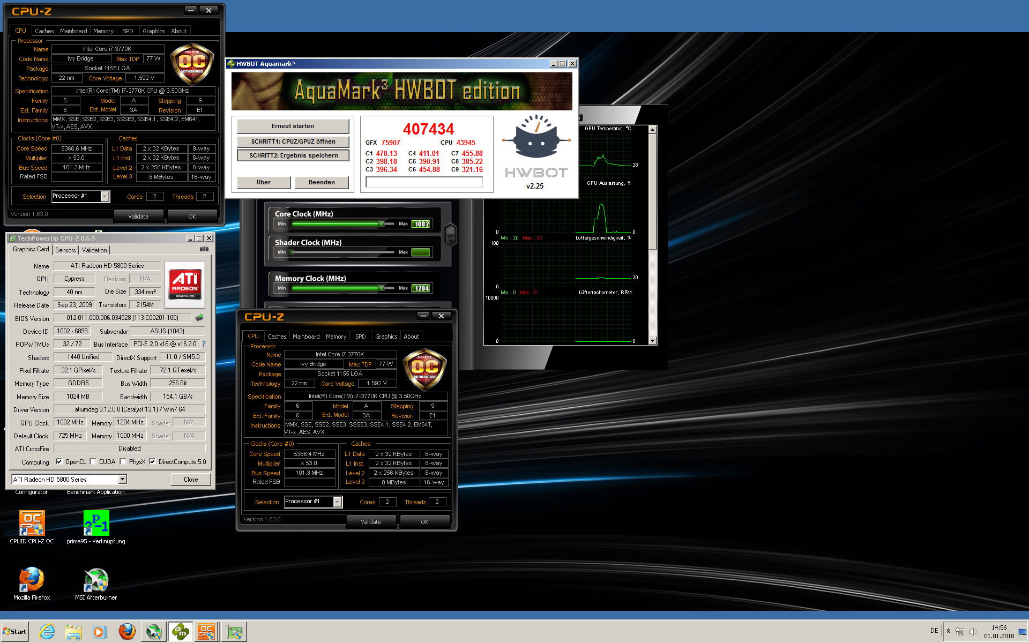Click Validate in bottom CPU-Z window
Screen dimensions: 1029x643
371,522
